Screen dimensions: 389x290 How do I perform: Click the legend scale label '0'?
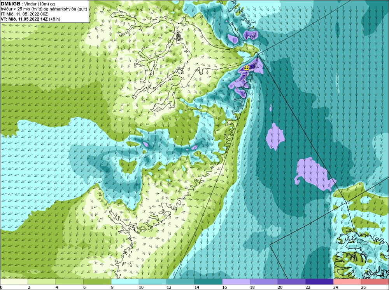(x=1, y=287)
